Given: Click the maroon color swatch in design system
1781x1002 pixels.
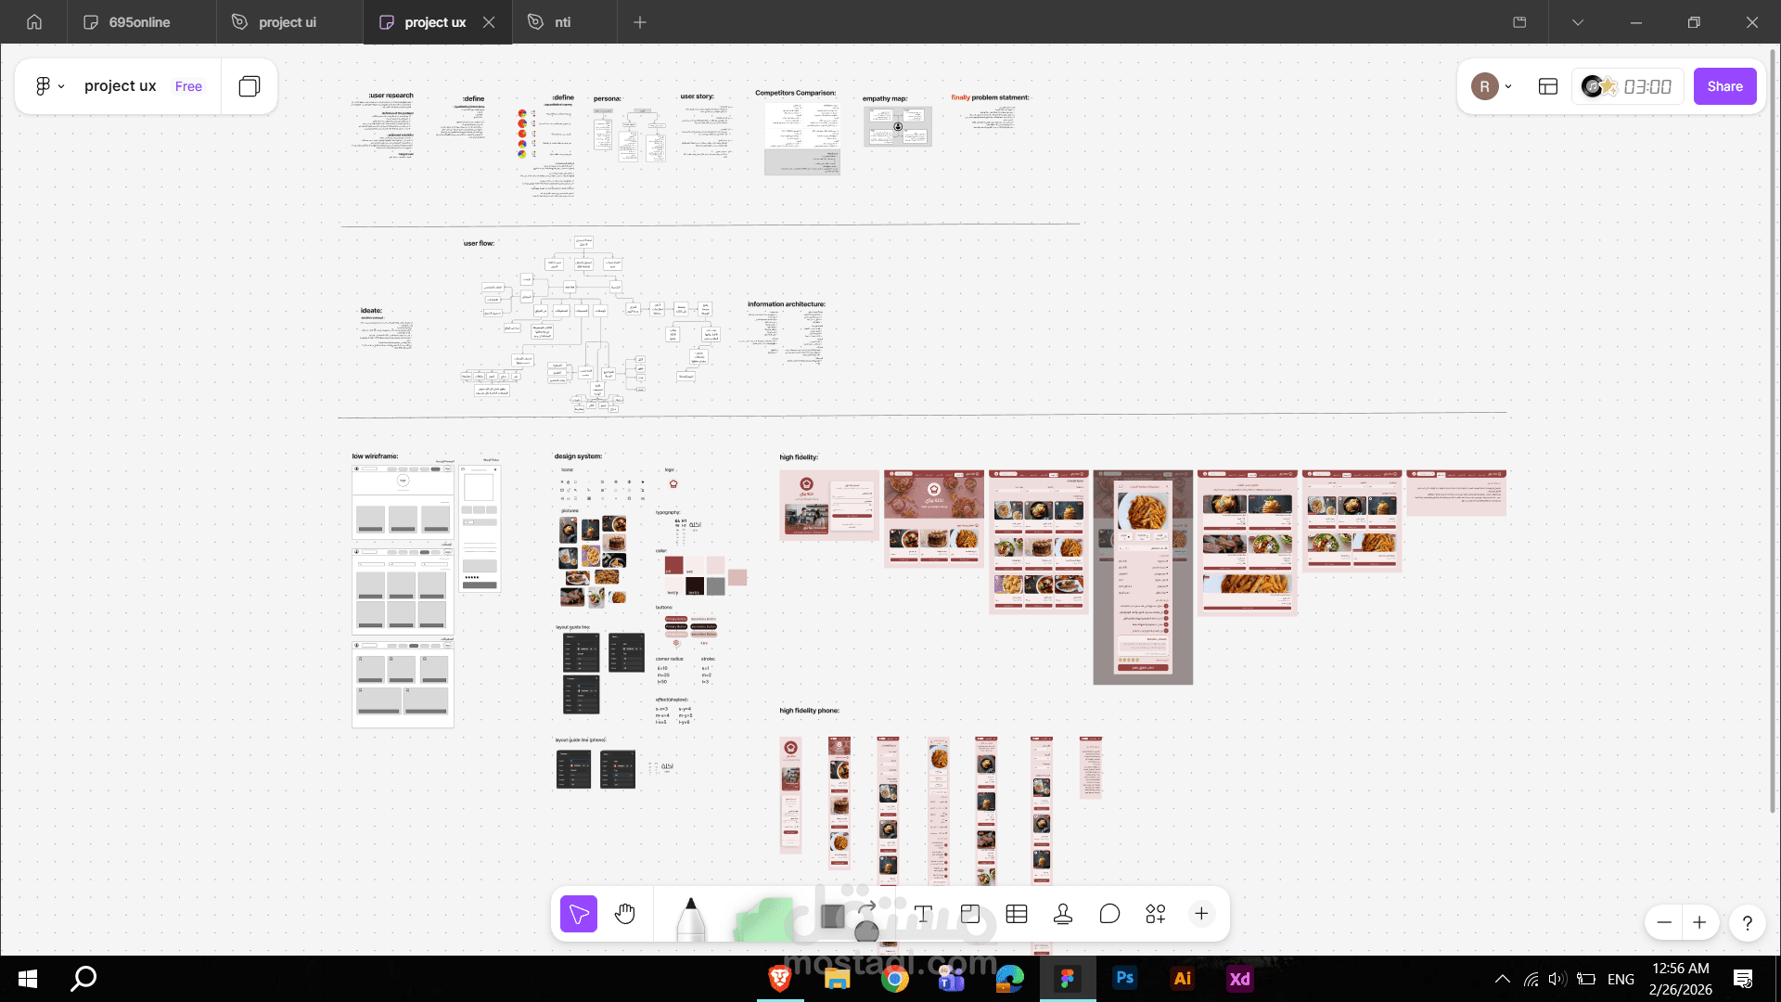Looking at the screenshot, I should click(x=674, y=564).
